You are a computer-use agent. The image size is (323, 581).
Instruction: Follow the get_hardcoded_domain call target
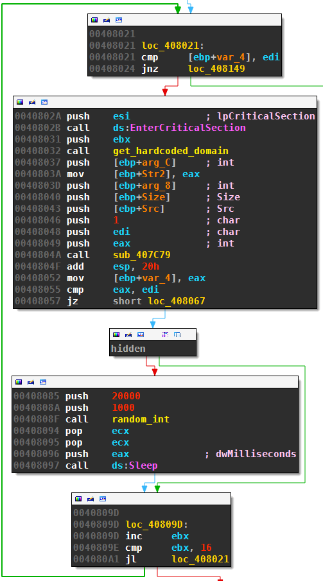(171, 151)
